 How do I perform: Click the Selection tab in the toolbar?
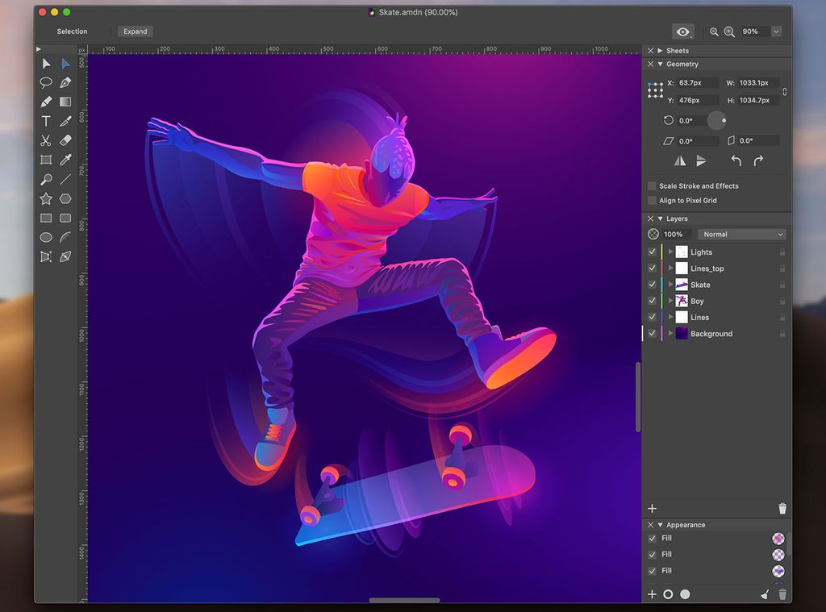click(x=71, y=31)
